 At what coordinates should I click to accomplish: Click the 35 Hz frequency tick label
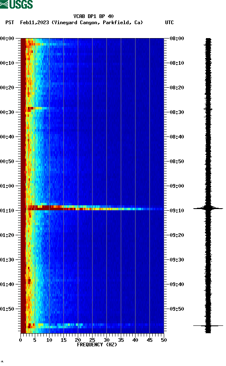(x=121, y=340)
